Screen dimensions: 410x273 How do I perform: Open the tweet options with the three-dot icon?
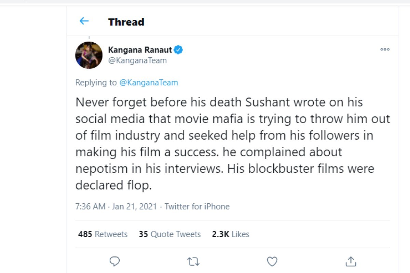point(385,49)
